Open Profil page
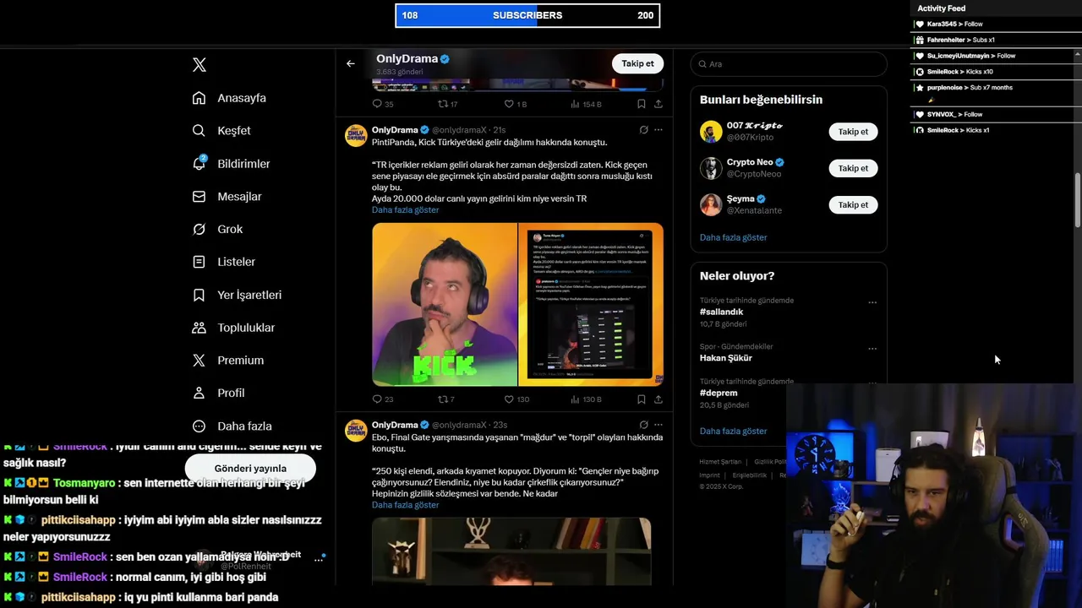The height and width of the screenshot is (608, 1082). 218,393
